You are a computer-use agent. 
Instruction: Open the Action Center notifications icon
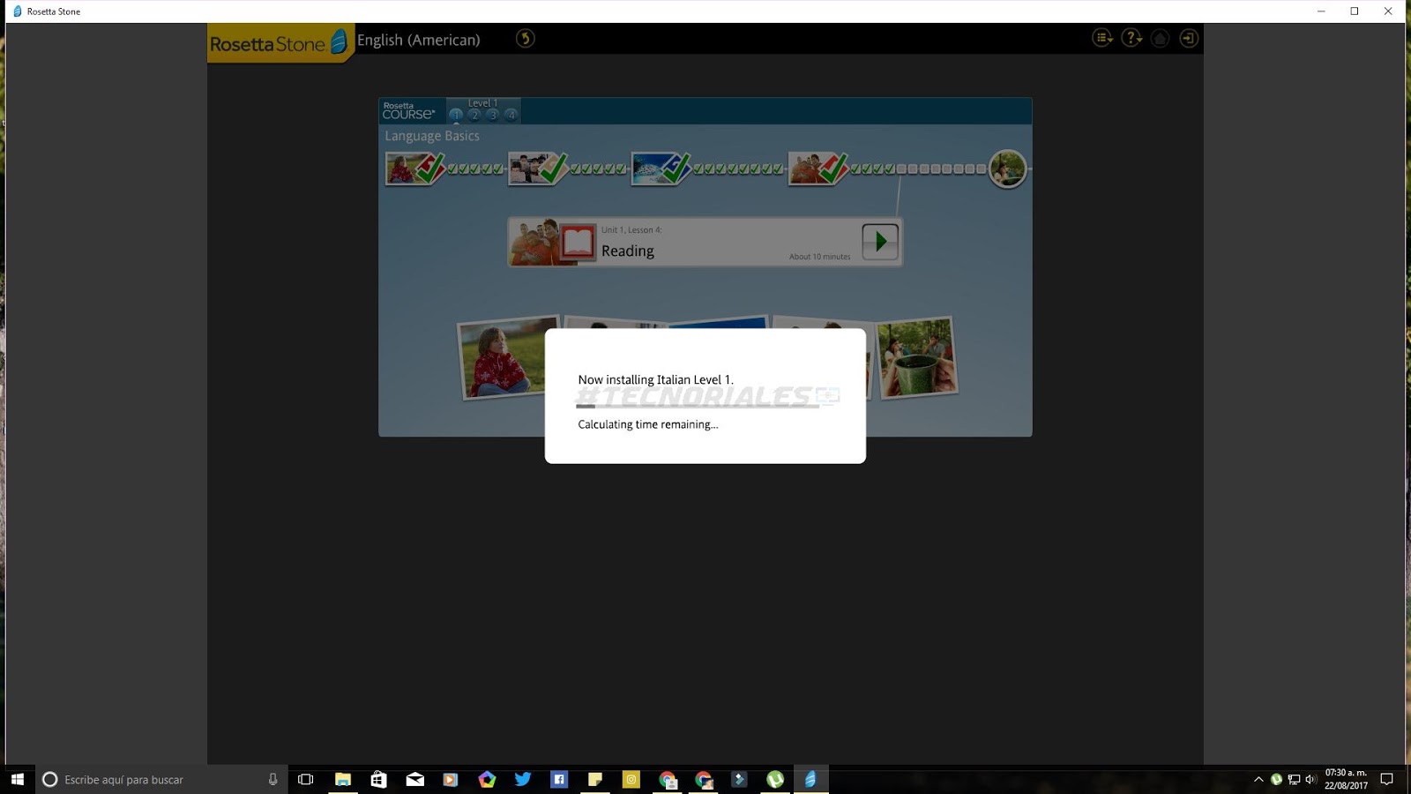click(1387, 779)
